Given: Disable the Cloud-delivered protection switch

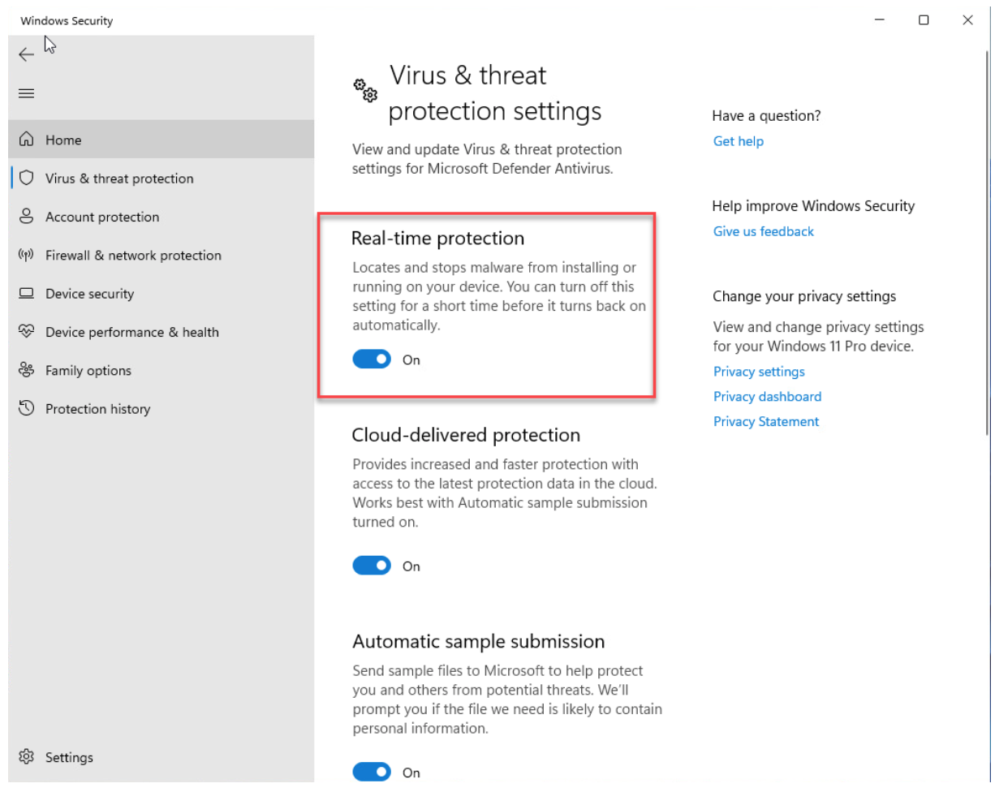Looking at the screenshot, I should click(x=372, y=566).
